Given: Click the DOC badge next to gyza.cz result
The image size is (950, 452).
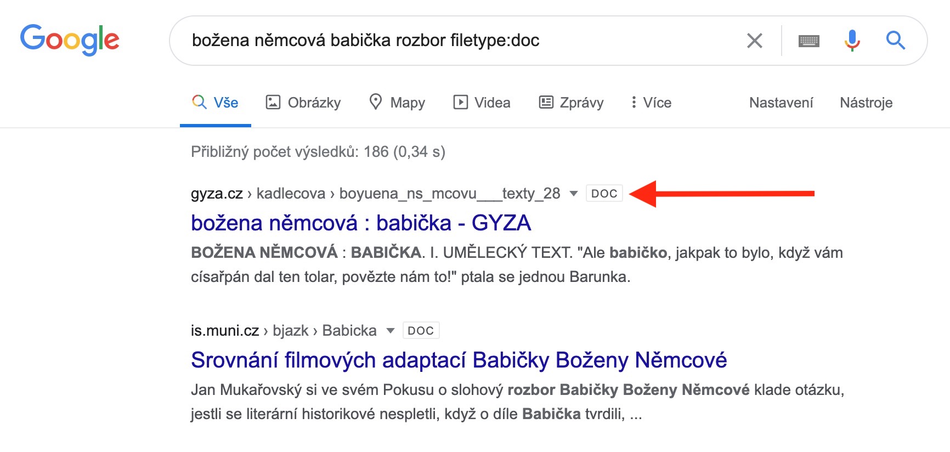Looking at the screenshot, I should click(604, 194).
